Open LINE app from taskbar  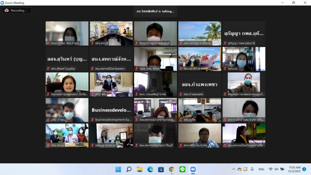point(182,169)
